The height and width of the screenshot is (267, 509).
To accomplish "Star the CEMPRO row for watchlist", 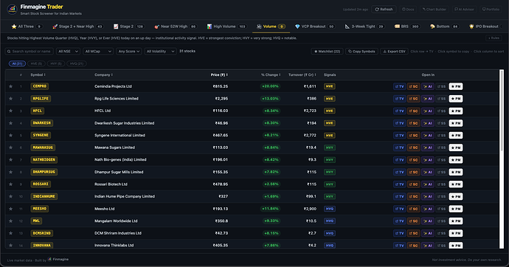I will point(11,86).
